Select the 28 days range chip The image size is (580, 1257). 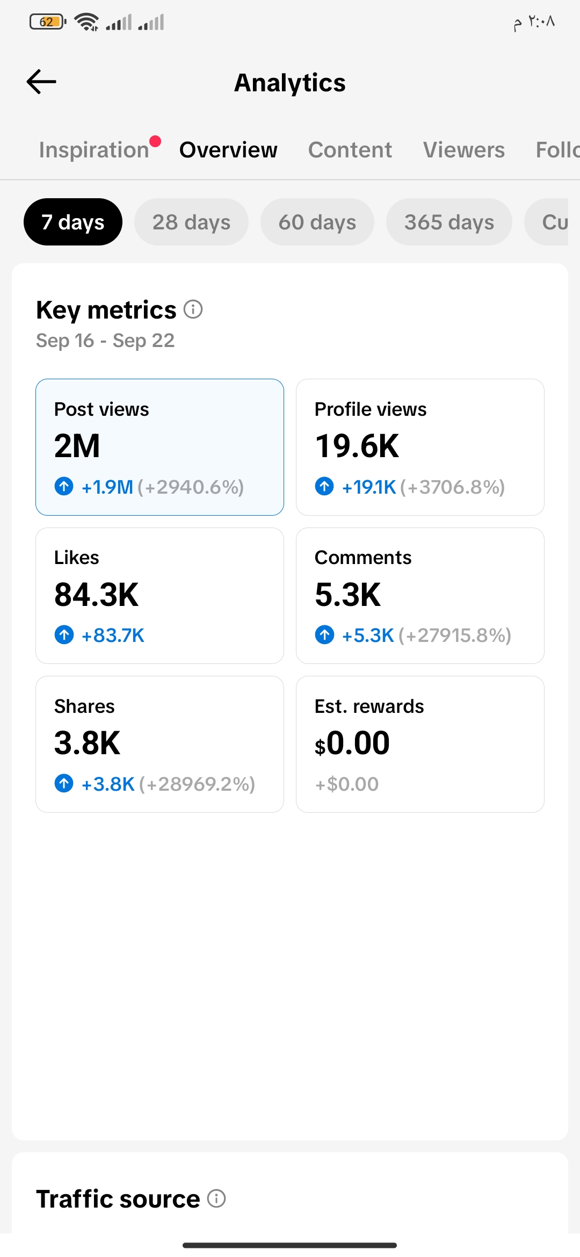tap(191, 222)
